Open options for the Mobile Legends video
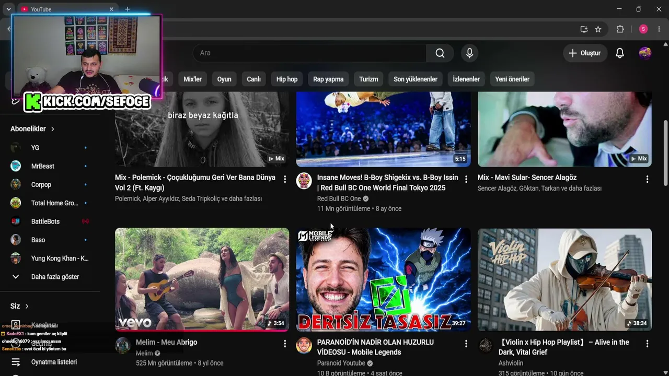 [x=466, y=344]
